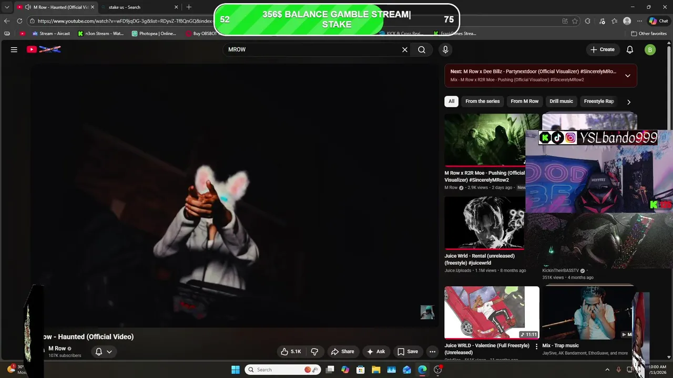Open Juice Wrld Rental thumbnail
Image resolution: width=673 pixels, height=378 pixels.
(485, 223)
